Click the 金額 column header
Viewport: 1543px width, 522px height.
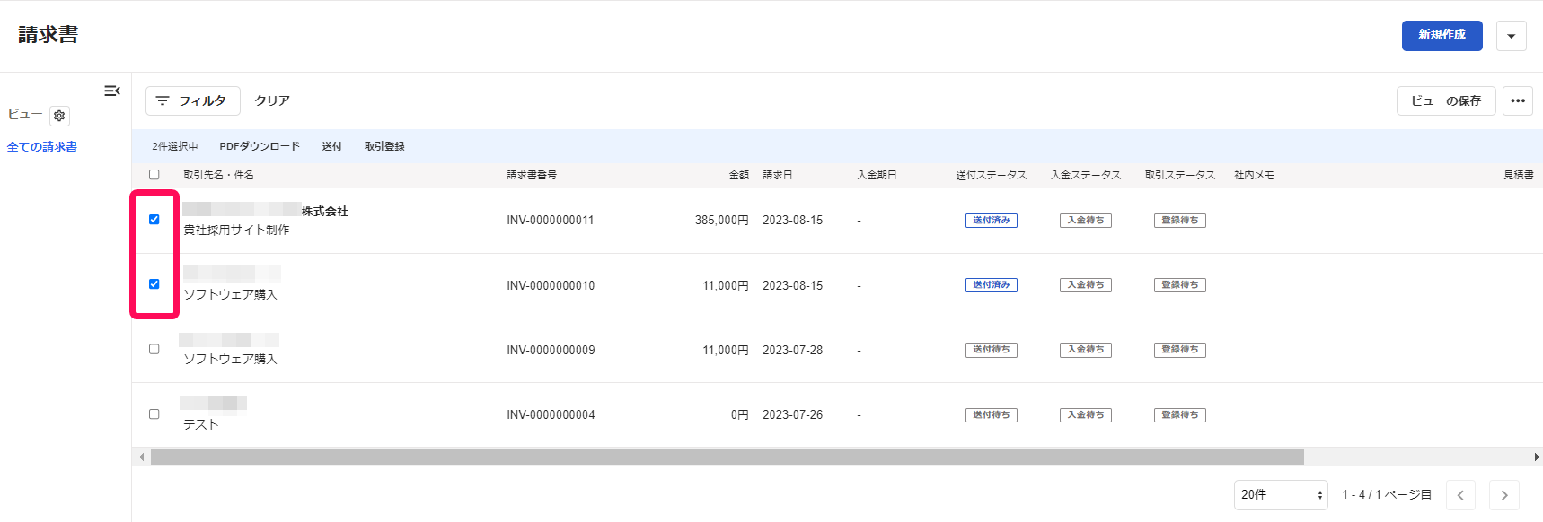[x=739, y=175]
